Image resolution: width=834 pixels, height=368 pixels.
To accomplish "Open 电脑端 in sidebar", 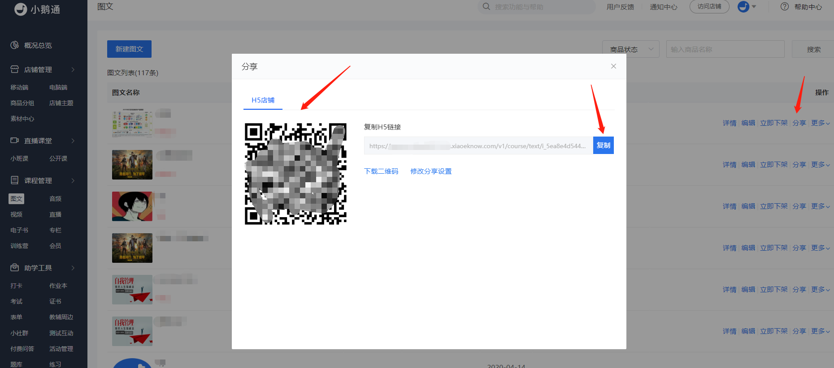I will click(x=58, y=87).
